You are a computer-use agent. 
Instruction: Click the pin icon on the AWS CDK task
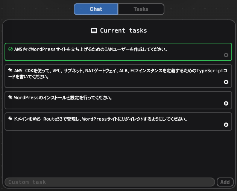(10, 70)
